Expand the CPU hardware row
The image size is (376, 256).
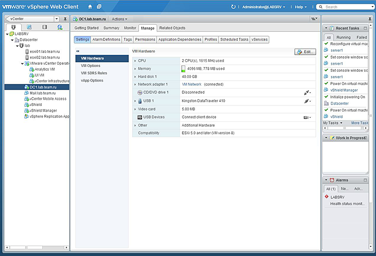tap(135, 61)
